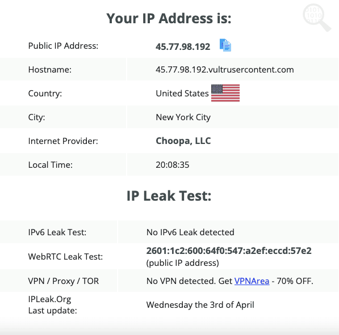Click the New York City value

(183, 117)
